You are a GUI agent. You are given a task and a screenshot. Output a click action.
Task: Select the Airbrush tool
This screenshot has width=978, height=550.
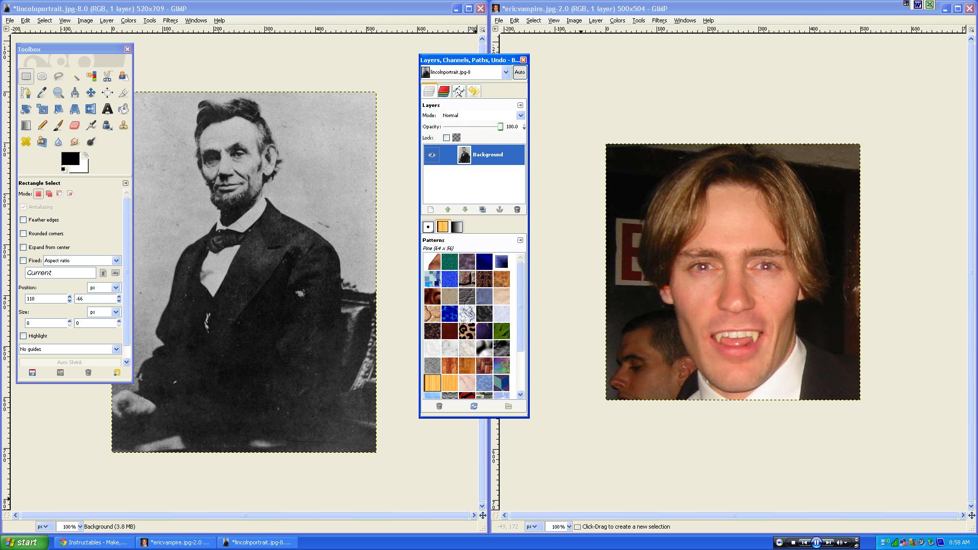click(91, 125)
